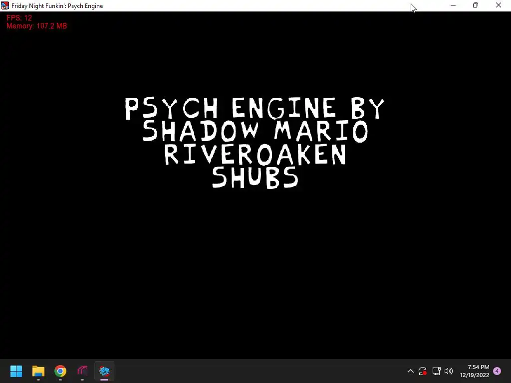
Task: Minimize the Psych Engine window
Action: pos(453,5)
